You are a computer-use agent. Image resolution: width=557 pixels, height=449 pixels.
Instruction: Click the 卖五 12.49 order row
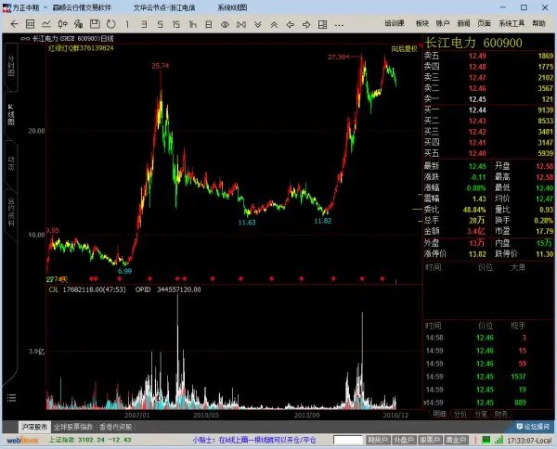tap(489, 56)
